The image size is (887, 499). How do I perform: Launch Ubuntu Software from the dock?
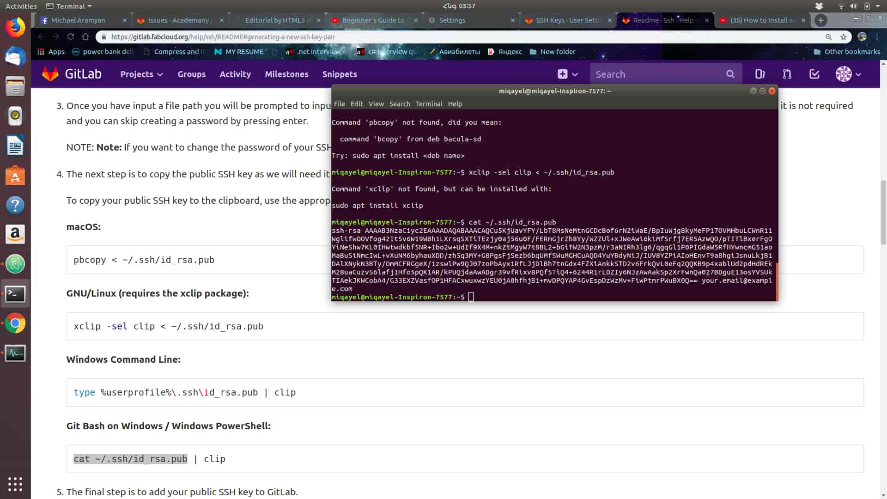(15, 176)
